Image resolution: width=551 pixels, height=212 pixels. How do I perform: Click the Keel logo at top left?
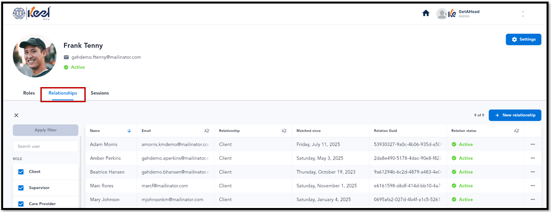[x=32, y=13]
